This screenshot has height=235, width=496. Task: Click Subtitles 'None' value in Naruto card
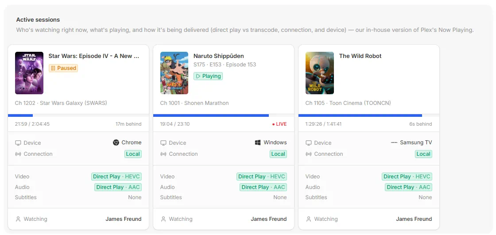tap(280, 197)
